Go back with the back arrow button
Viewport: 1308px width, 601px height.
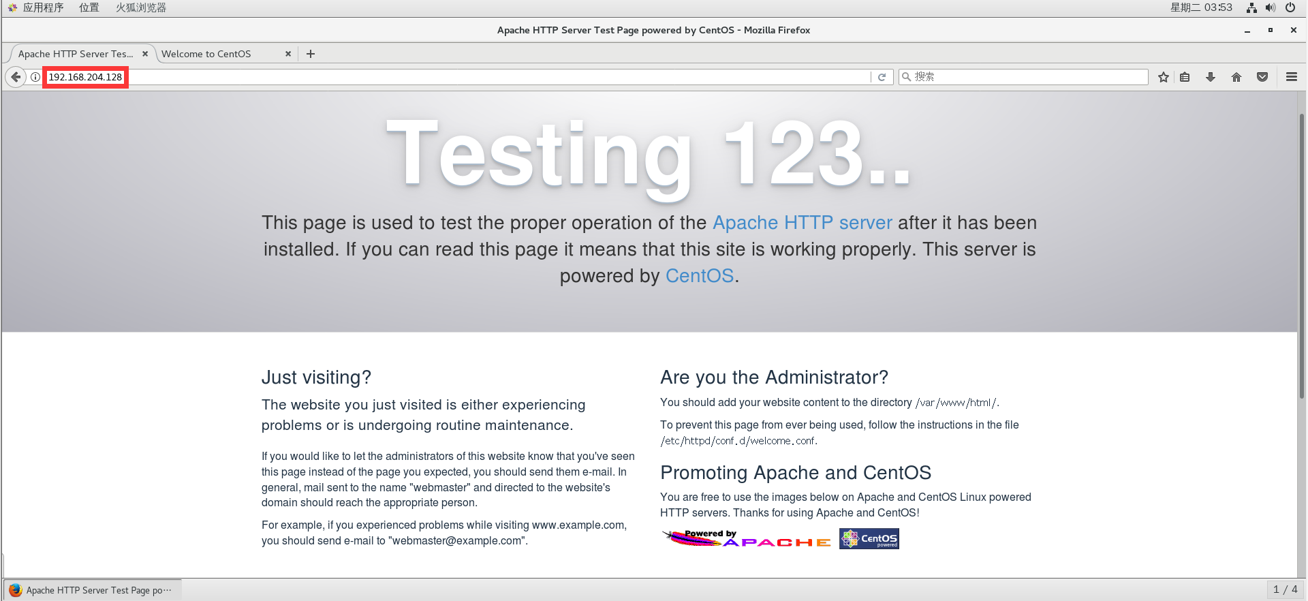tap(16, 77)
